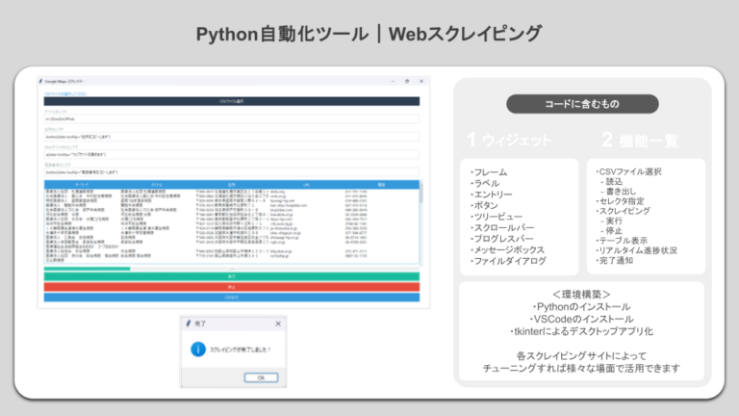Maximize the Google Maps scraper window
Image resolution: width=739 pixels, height=416 pixels.
pos(405,82)
